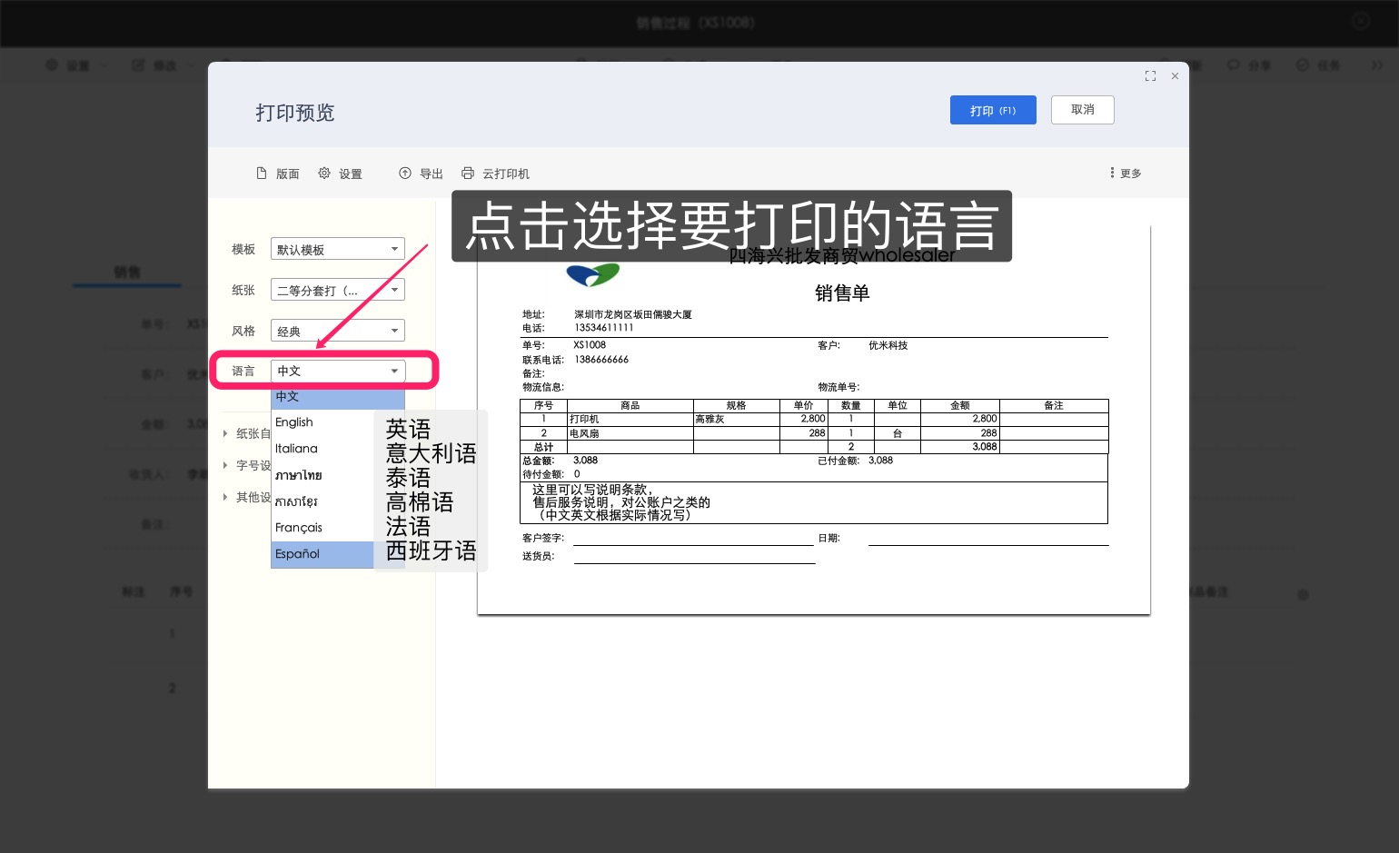The width and height of the screenshot is (1399, 853).
Task: Click phone number 13534611111 in preview
Action: coord(604,328)
